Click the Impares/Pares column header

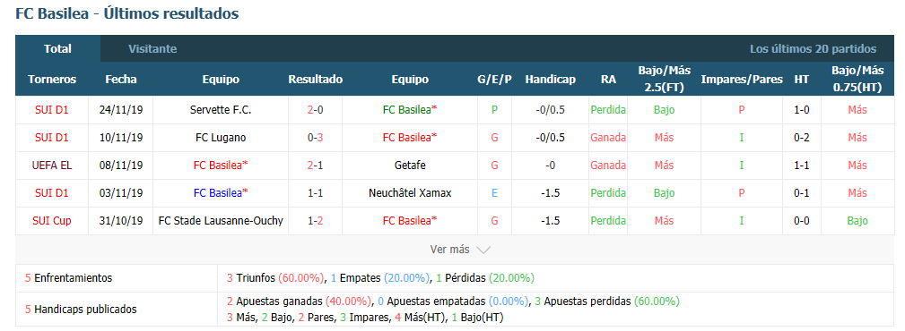pyautogui.click(x=742, y=80)
